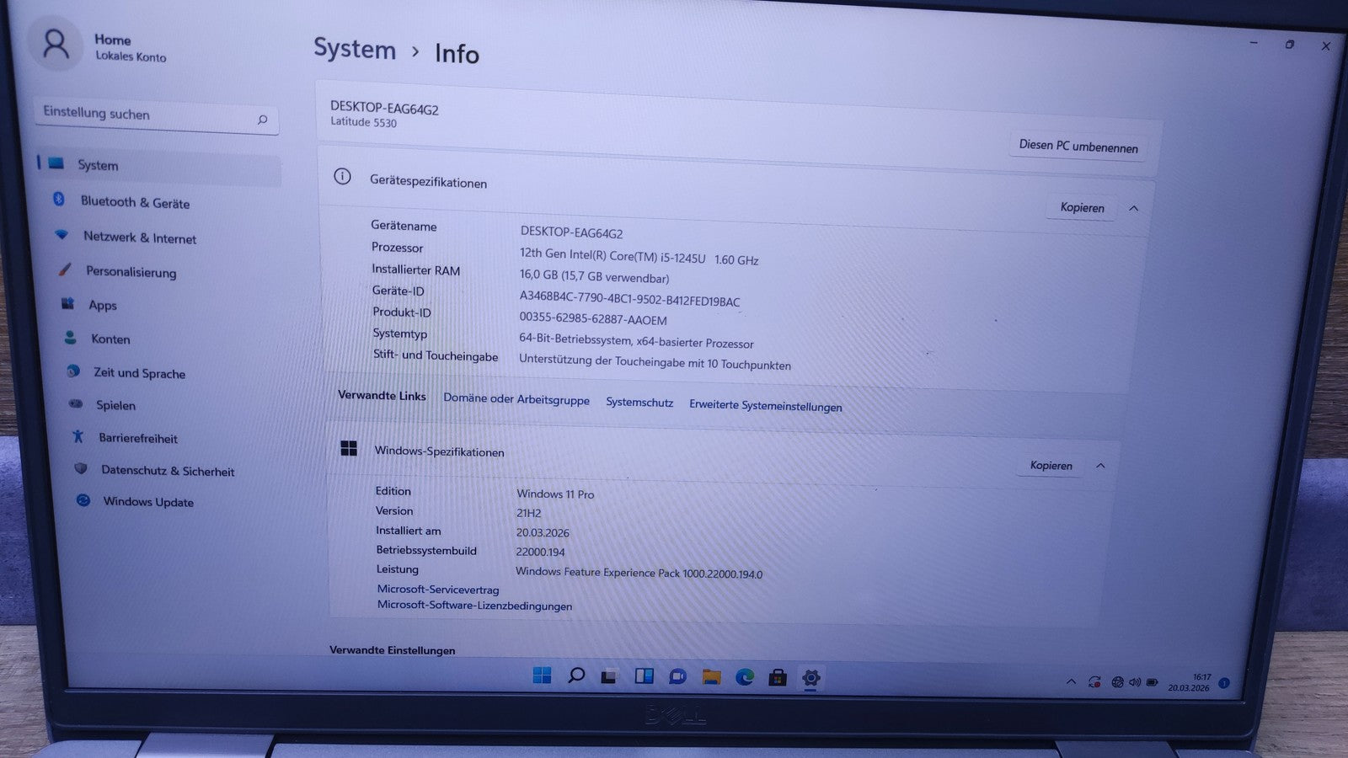Click the Edition value Windows 11 Pro

coord(555,494)
